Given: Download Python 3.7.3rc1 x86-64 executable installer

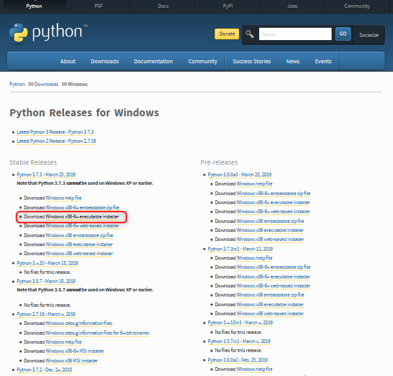Looking at the screenshot, I should coord(273,277).
